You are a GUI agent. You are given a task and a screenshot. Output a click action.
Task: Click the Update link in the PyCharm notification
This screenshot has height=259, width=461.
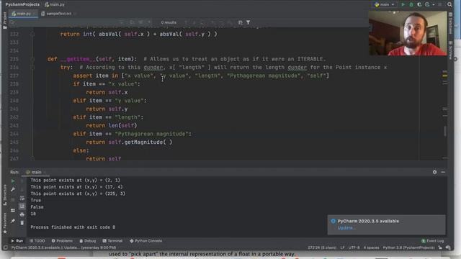[x=346, y=228]
